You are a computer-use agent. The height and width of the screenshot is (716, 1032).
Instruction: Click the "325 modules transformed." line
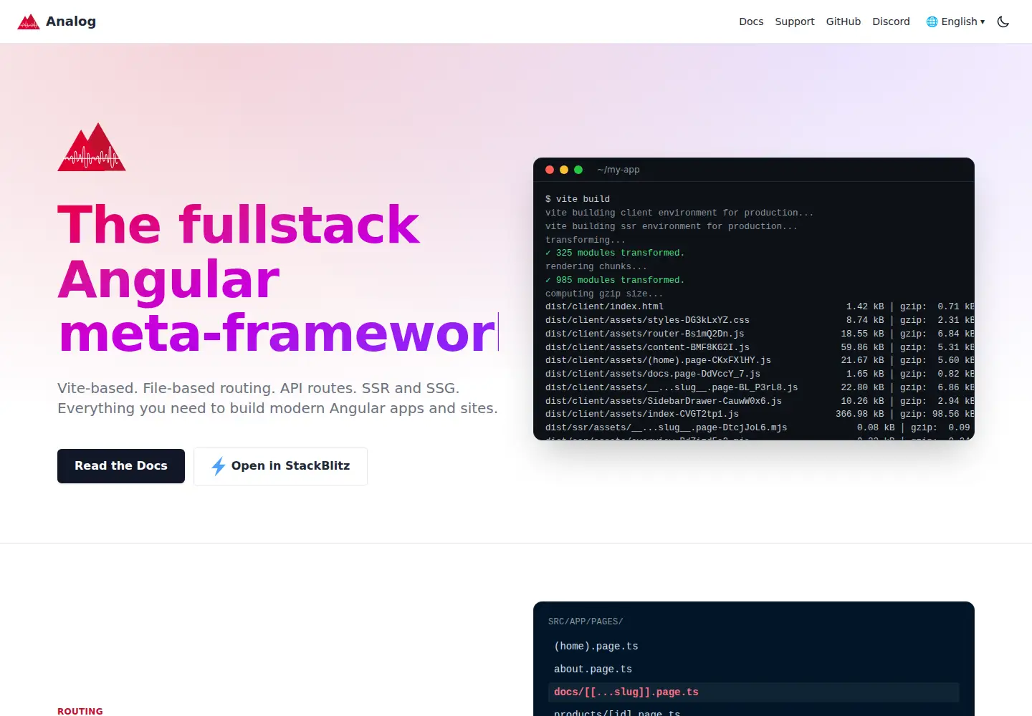point(615,253)
